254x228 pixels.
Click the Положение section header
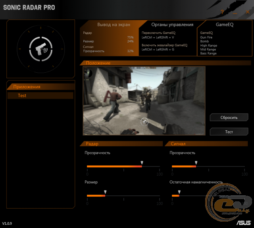coord(165,63)
